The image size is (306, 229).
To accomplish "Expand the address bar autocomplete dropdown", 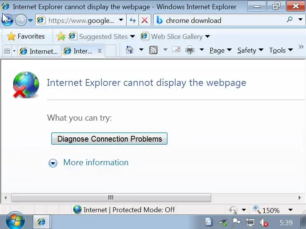I will pos(121,20).
